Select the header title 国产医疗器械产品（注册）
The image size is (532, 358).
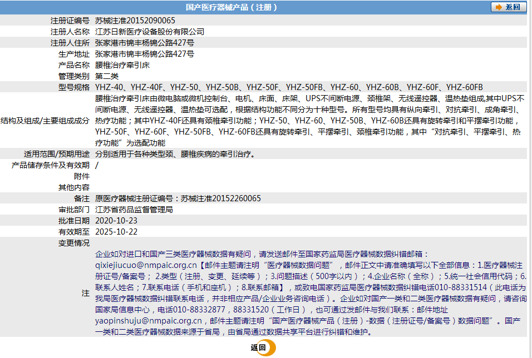[x=231, y=7]
